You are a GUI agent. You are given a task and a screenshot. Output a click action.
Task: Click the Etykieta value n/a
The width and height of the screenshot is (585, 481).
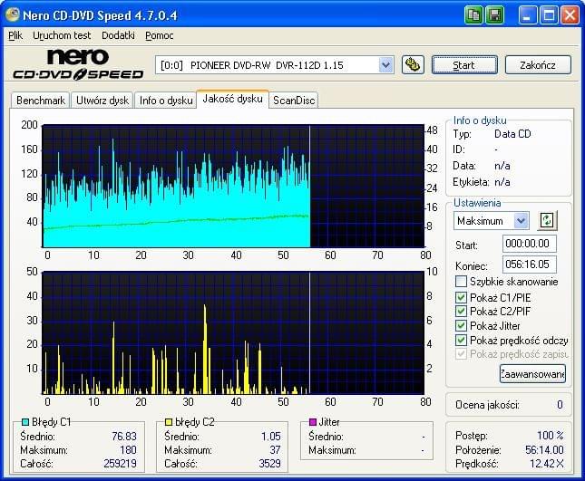coord(502,182)
